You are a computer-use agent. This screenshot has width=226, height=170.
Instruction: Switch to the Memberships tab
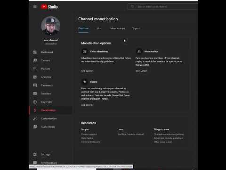(x=118, y=28)
